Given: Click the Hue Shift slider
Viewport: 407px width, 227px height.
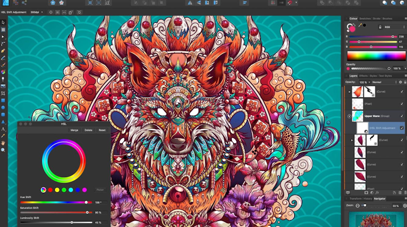Looking at the screenshot, I should click(x=56, y=203).
